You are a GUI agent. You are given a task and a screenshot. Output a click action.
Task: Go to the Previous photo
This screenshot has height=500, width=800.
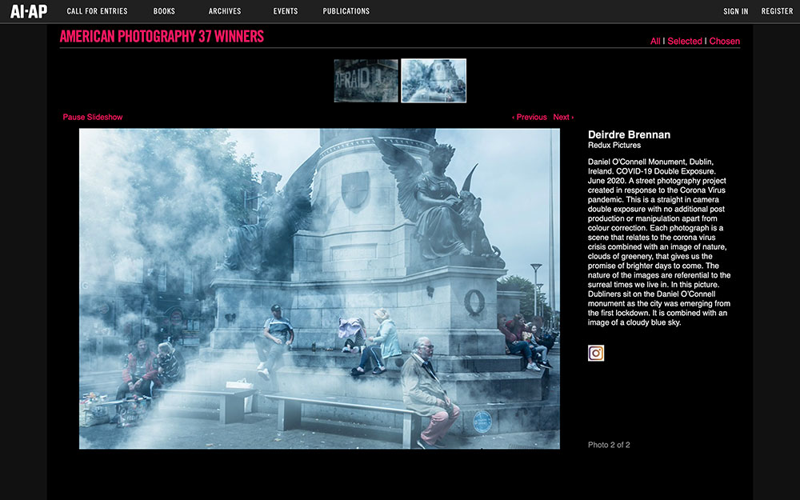coord(530,117)
